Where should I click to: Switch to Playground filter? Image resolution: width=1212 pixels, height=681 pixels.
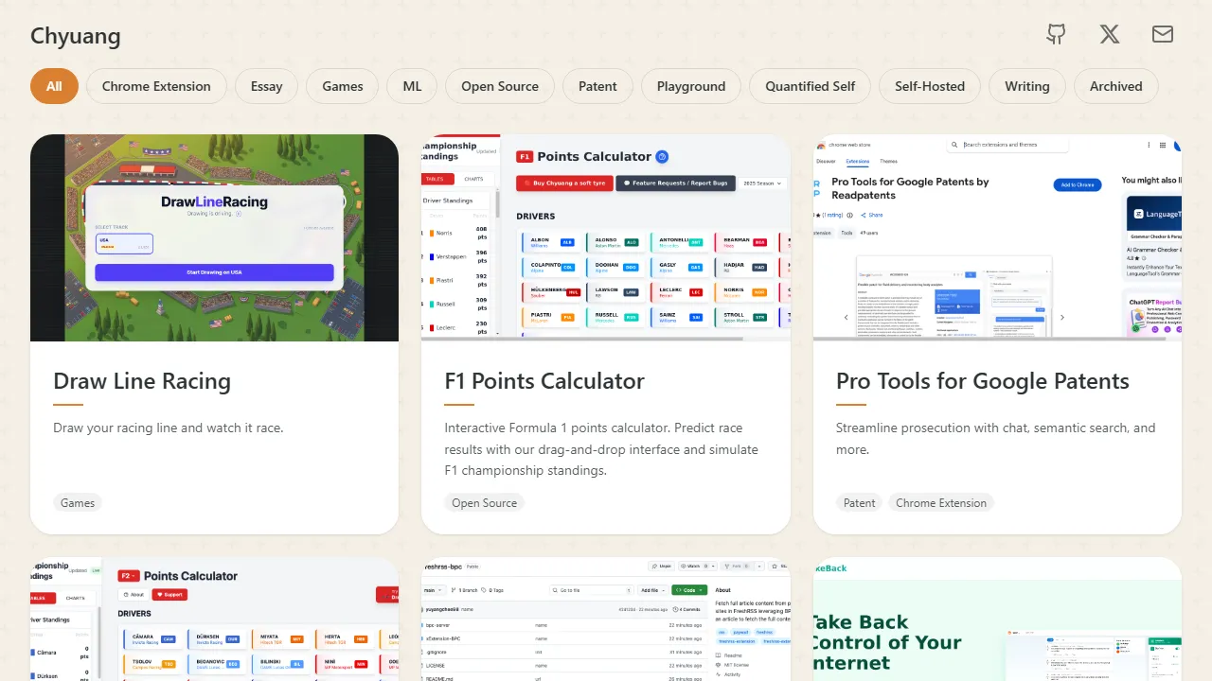[690, 86]
